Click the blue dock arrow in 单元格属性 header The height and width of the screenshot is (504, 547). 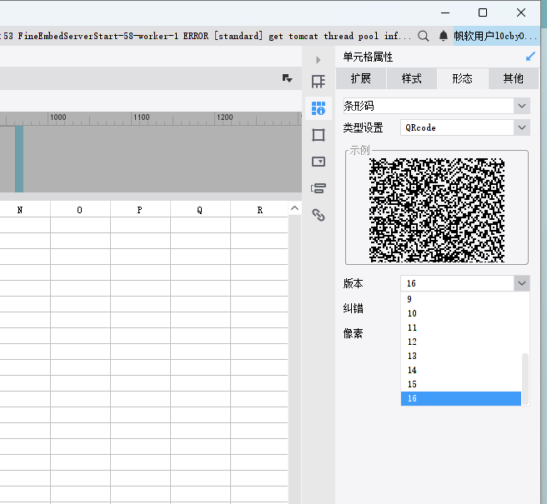click(530, 57)
